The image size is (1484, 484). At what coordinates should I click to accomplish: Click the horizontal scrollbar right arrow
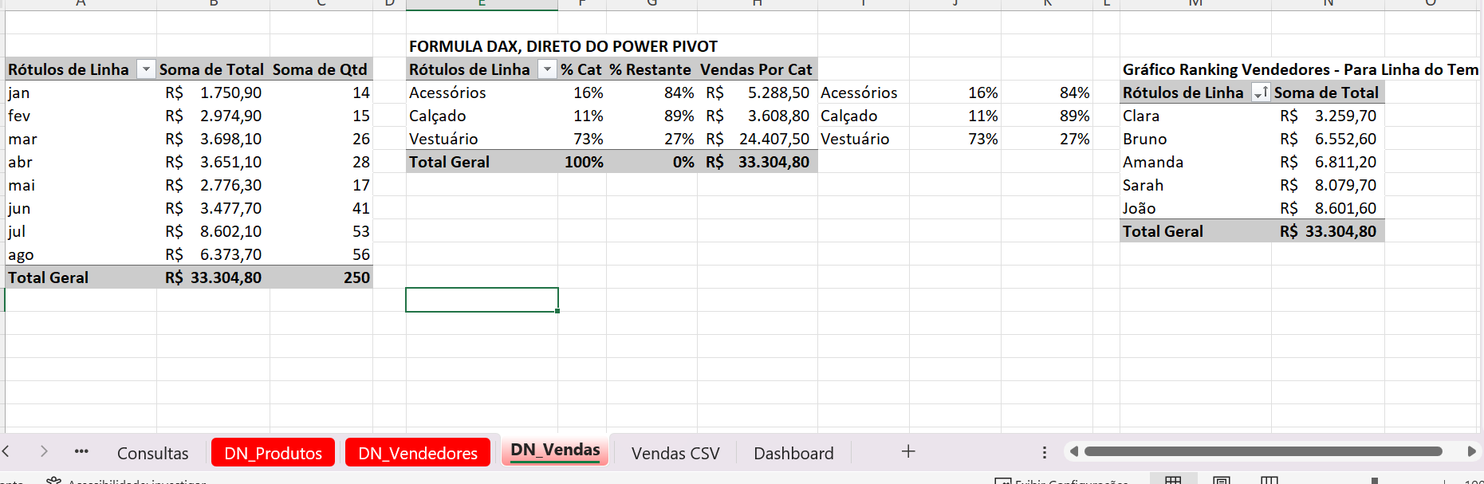pos(1471,451)
